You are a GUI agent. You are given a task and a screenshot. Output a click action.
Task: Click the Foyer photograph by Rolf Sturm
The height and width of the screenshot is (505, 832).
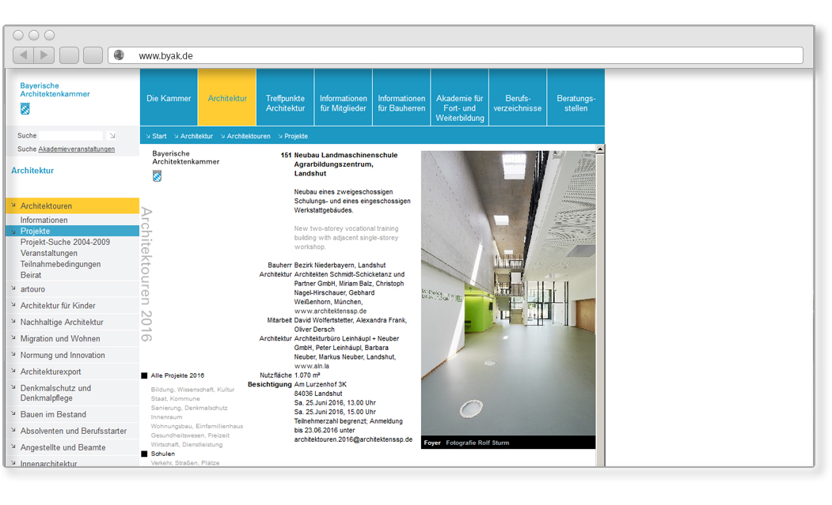(x=508, y=292)
